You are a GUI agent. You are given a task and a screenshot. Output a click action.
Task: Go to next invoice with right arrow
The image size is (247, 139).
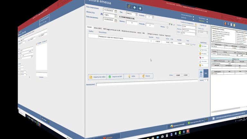click(x=140, y=8)
